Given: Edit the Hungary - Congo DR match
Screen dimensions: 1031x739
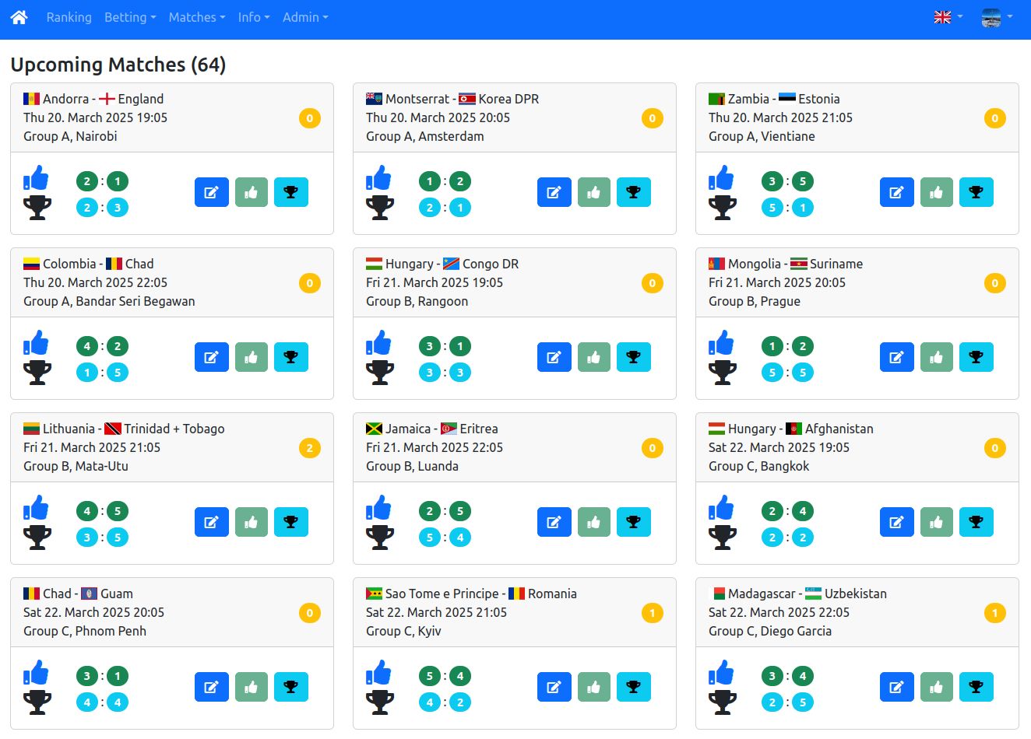Looking at the screenshot, I should pyautogui.click(x=554, y=357).
